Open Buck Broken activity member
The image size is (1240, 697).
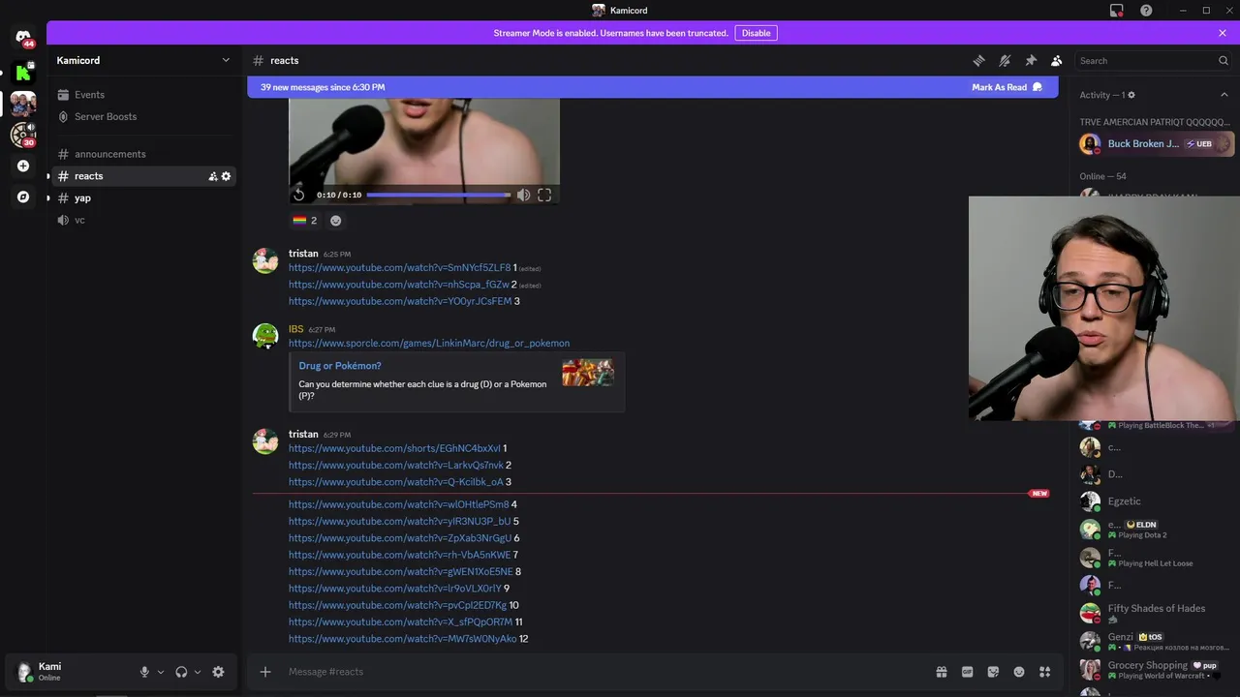tap(1156, 143)
